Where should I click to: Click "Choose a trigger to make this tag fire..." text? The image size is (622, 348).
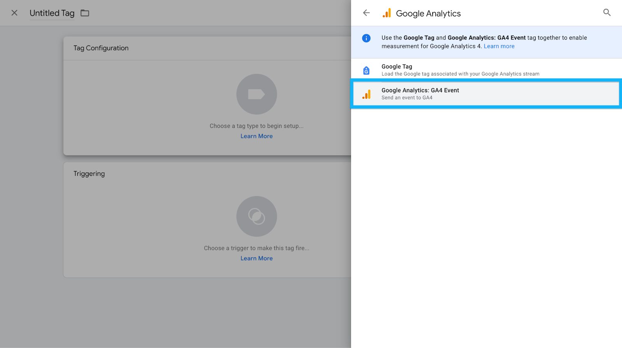click(257, 248)
